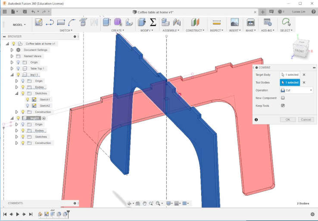Screen dimensions: 318x221
Task: Redo the last action
Action: [44, 12]
